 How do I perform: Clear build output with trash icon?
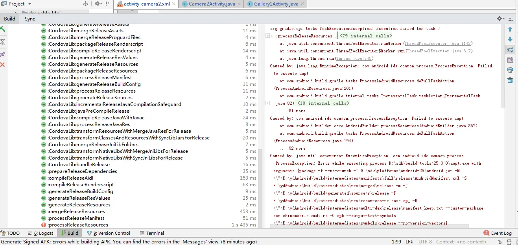point(510,80)
